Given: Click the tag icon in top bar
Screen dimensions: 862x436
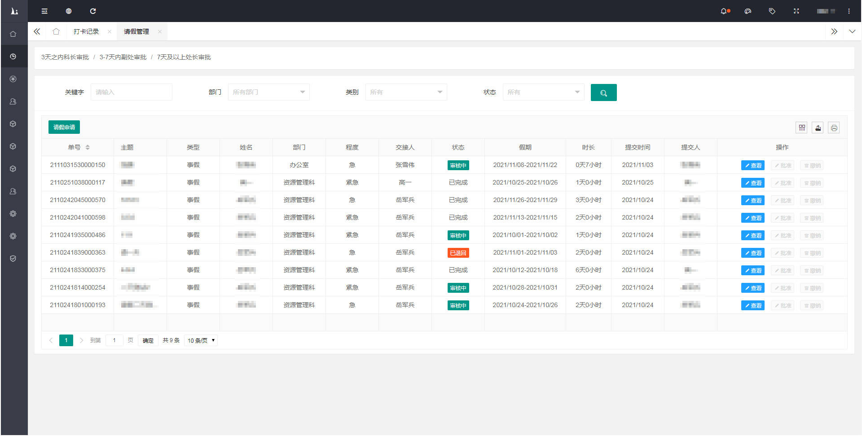Looking at the screenshot, I should pos(772,11).
